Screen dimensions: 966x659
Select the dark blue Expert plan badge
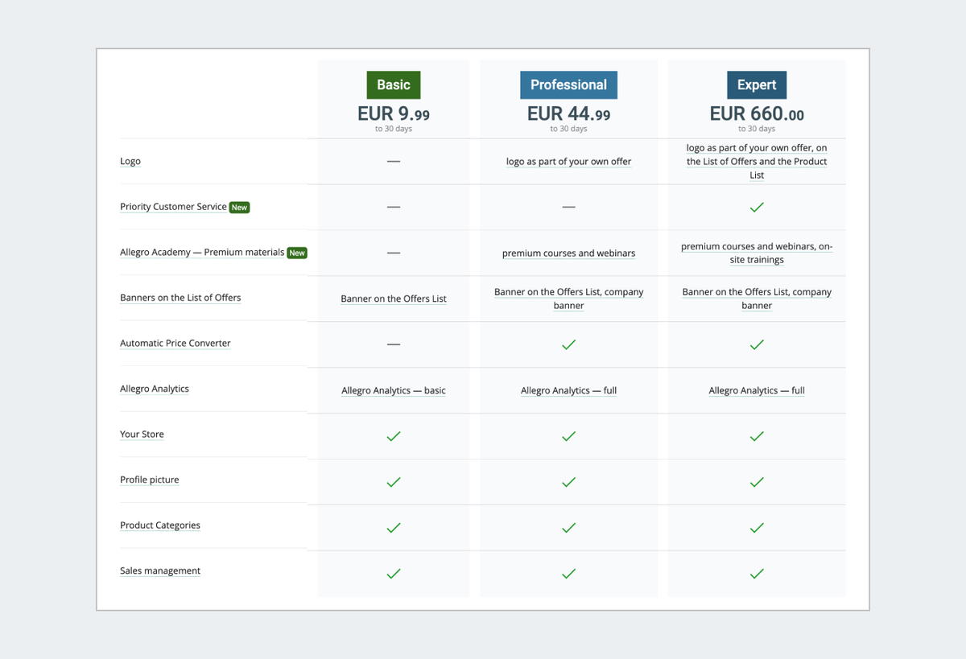(x=757, y=85)
